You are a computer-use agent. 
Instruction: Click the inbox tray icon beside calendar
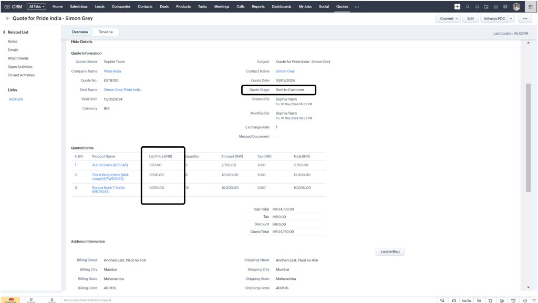pyautogui.click(x=496, y=6)
